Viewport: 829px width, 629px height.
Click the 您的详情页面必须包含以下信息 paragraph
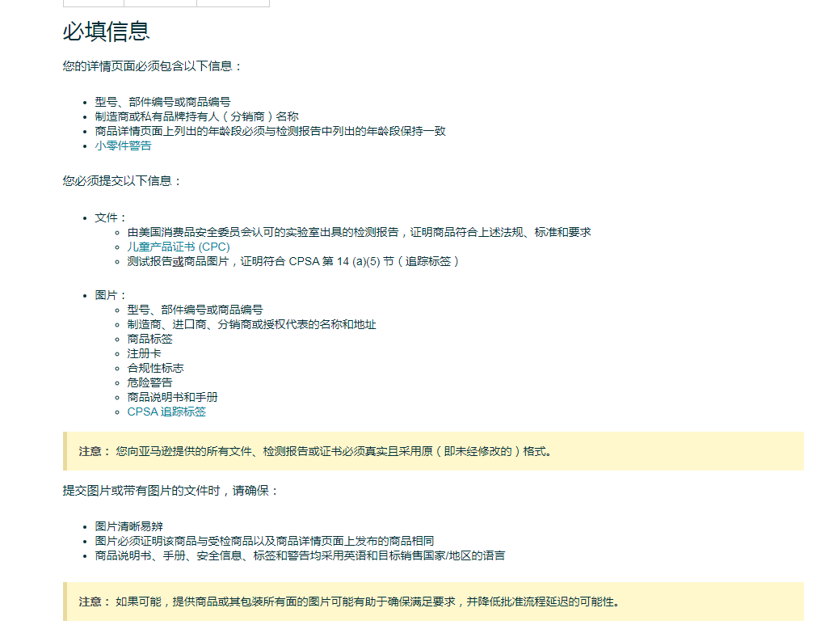tap(153, 66)
